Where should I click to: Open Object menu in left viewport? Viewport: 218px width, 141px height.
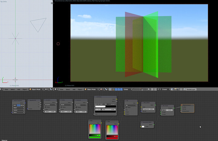[25, 89]
